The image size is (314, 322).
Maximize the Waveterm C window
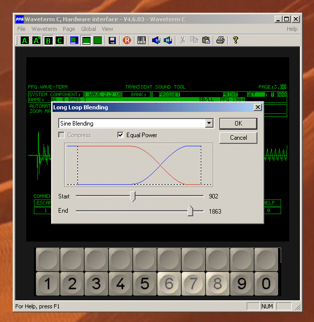point(287,19)
